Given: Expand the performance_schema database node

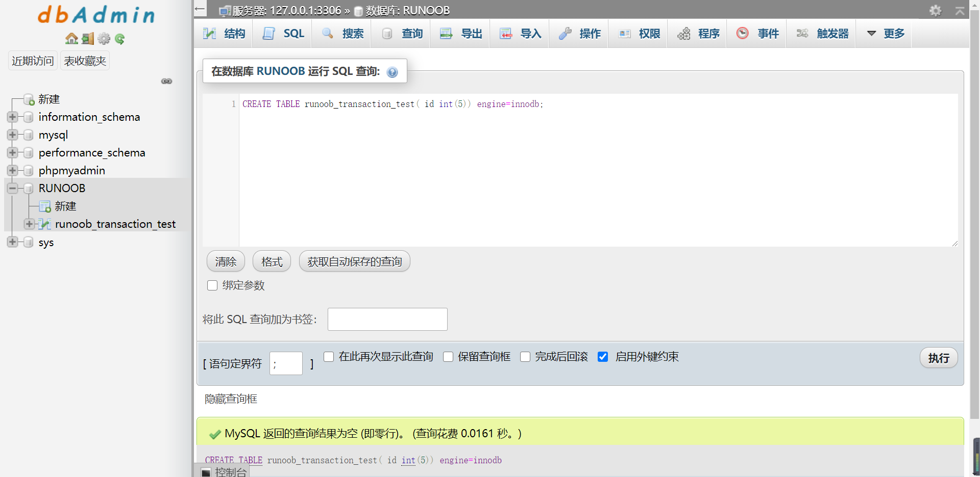Looking at the screenshot, I should point(13,152).
